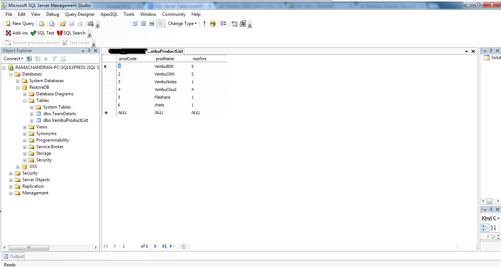This screenshot has width=501, height=267.
Task: Click the Verify SQL Syntax icon
Action: [213, 23]
